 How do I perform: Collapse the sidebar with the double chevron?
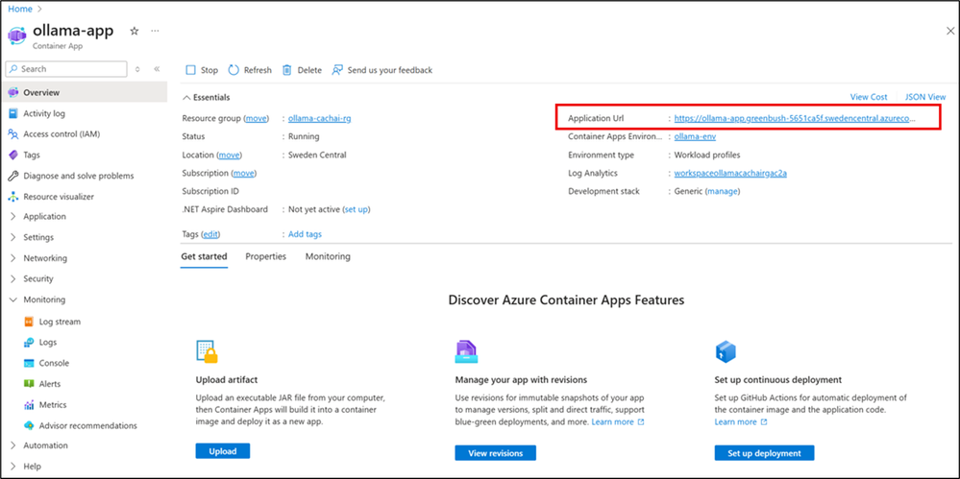click(x=157, y=69)
